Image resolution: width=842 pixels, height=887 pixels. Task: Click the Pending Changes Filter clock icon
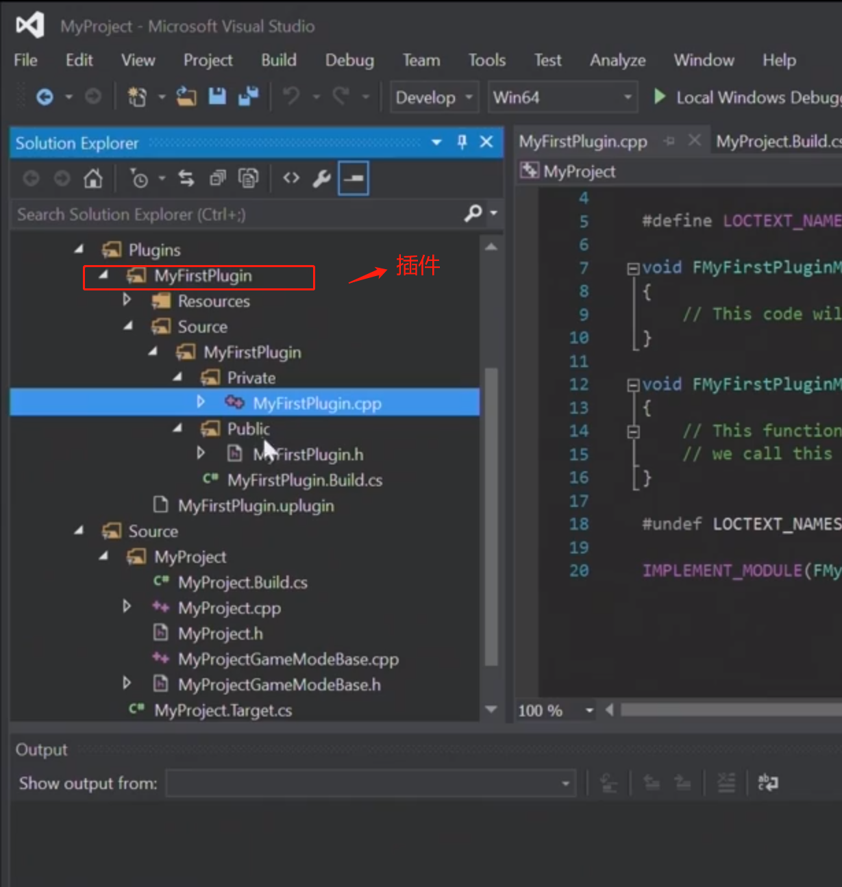139,179
